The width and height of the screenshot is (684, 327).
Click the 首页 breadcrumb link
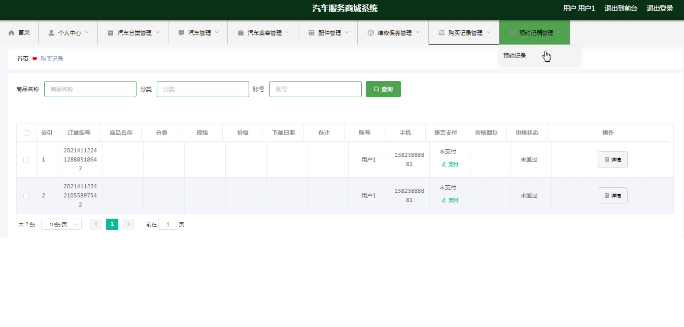click(x=23, y=59)
